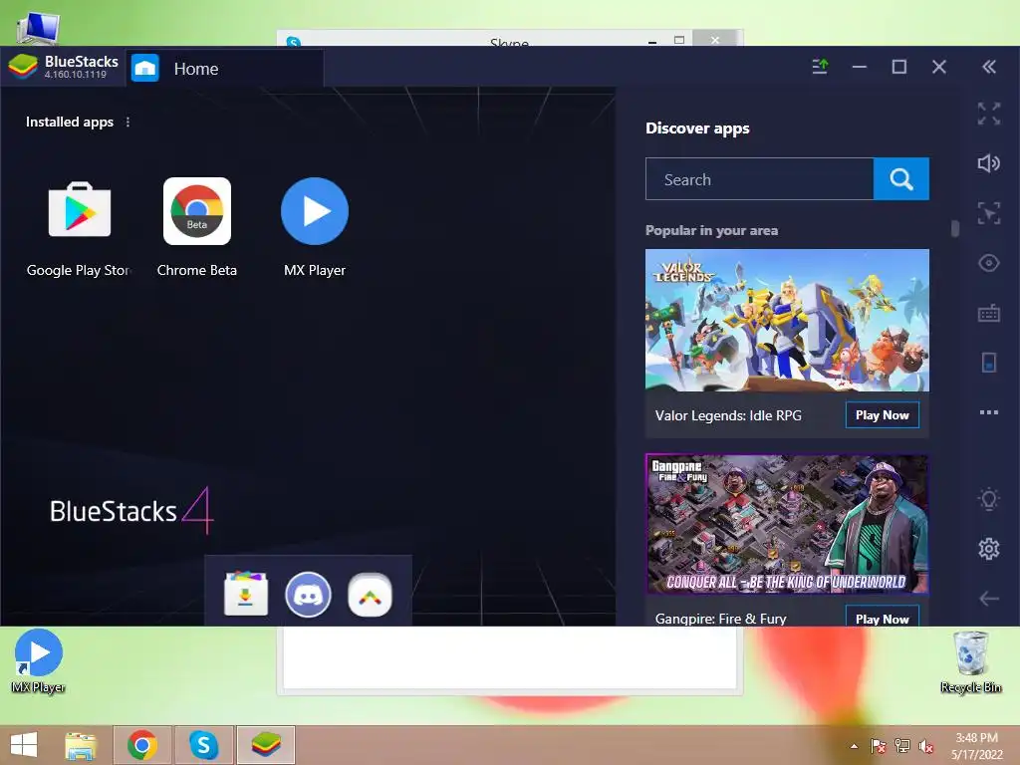Click the back arrow in the sidebar

click(x=989, y=599)
